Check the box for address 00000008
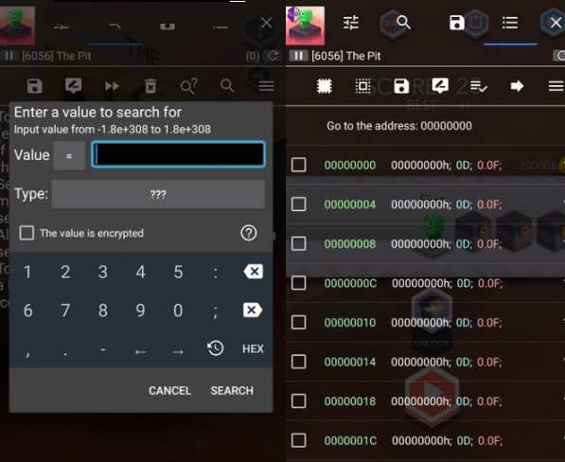565x462 pixels. (x=299, y=243)
